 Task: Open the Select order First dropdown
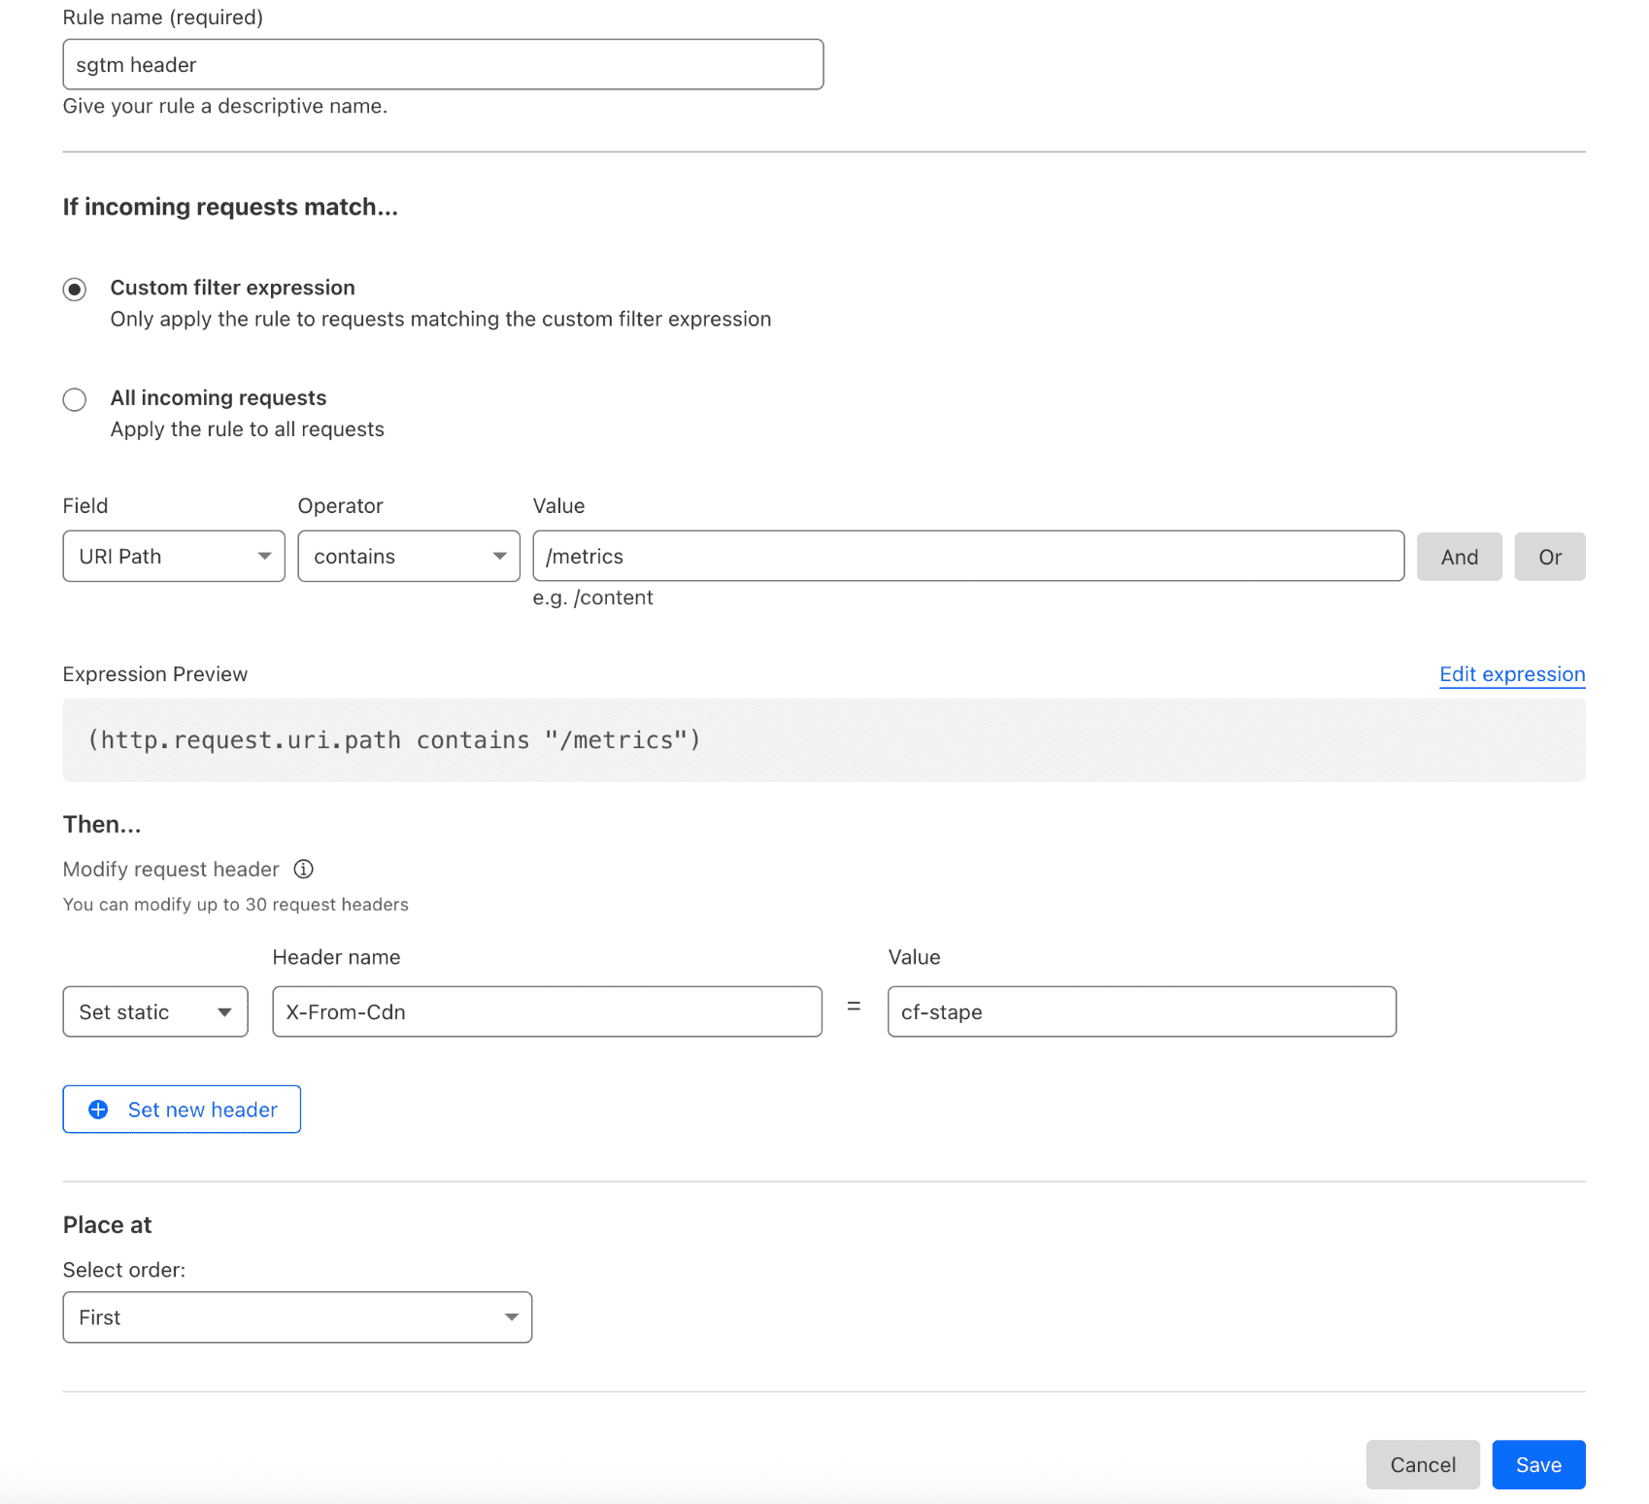pos(297,1317)
